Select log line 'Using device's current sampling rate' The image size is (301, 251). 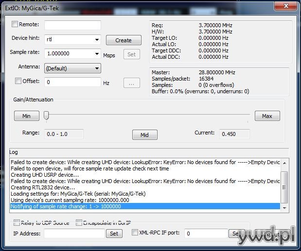[x=145, y=200]
